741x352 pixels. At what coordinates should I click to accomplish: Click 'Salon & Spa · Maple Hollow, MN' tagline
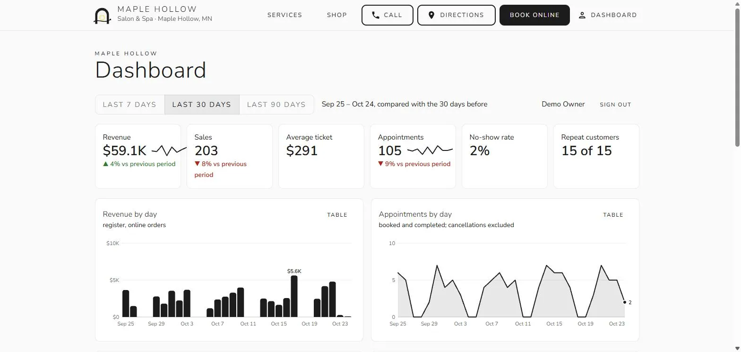[164, 19]
